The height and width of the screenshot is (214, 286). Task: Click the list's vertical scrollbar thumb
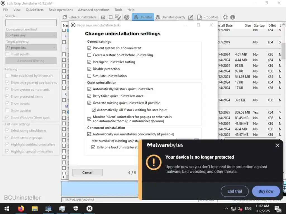tap(284, 51)
